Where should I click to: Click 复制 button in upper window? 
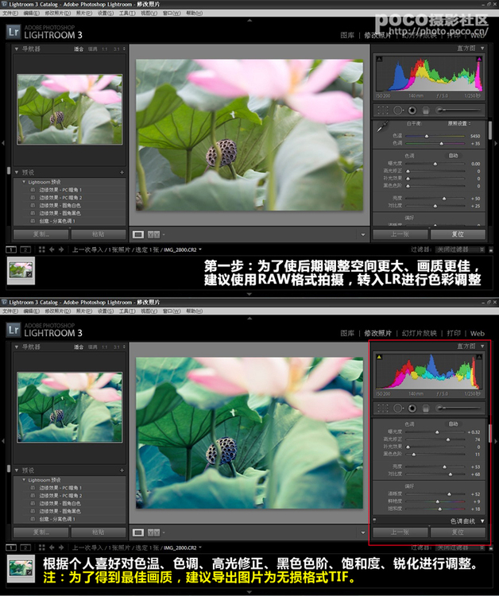click(41, 234)
